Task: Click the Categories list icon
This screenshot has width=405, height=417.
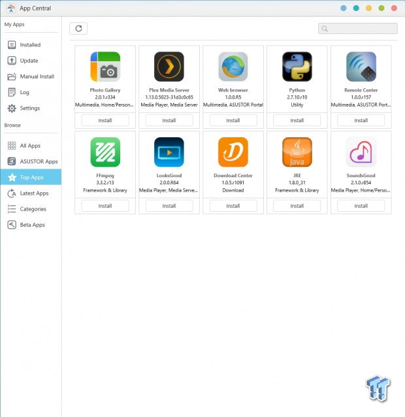Action: [x=12, y=209]
